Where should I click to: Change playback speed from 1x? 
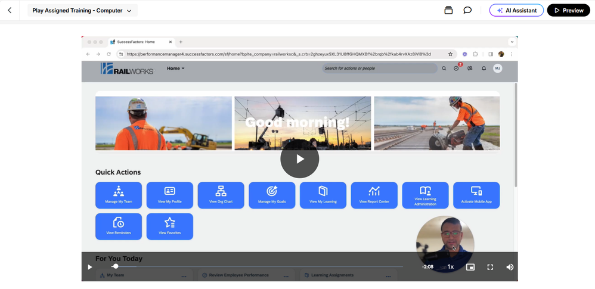point(451,267)
